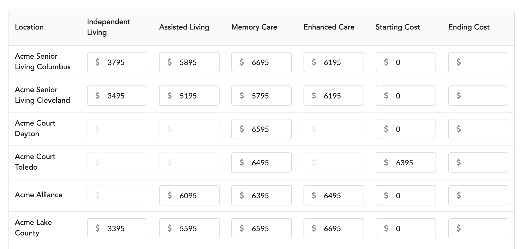Select Acme Court Toledo Ending Cost field
Screen dimensions: 521x249
coord(478,162)
